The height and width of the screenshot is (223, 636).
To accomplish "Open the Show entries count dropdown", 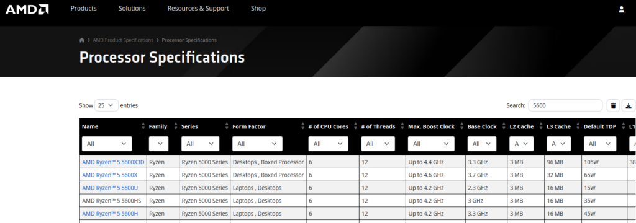I will 107,105.
